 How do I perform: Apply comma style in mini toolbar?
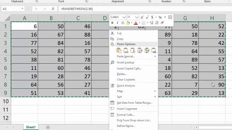tap(165, 17)
